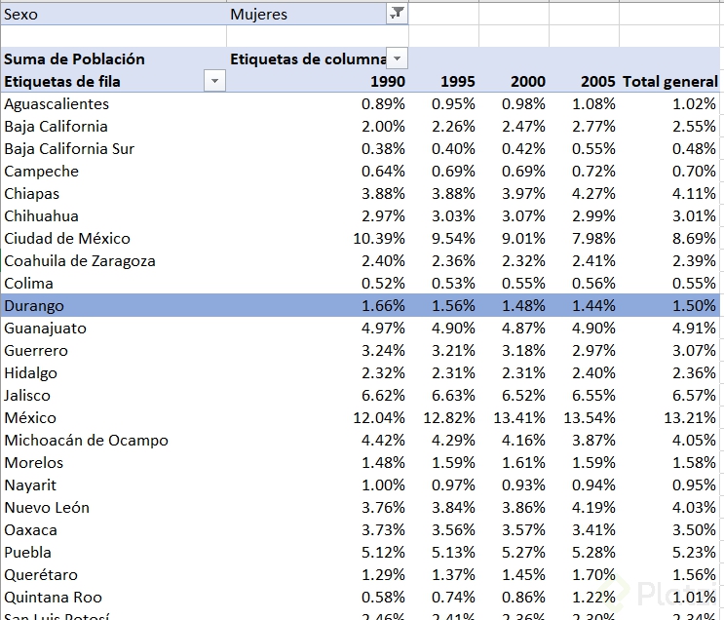Click Oaxaca 1990 value 3.73%
The image size is (724, 620).
(x=383, y=530)
